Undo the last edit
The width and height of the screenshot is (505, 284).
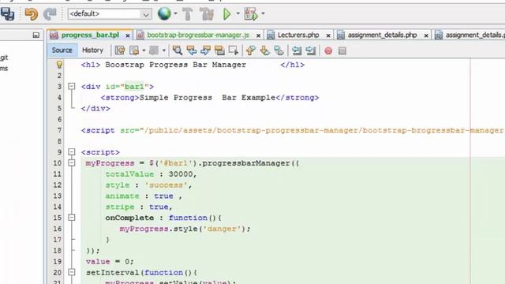pyautogui.click(x=32, y=14)
